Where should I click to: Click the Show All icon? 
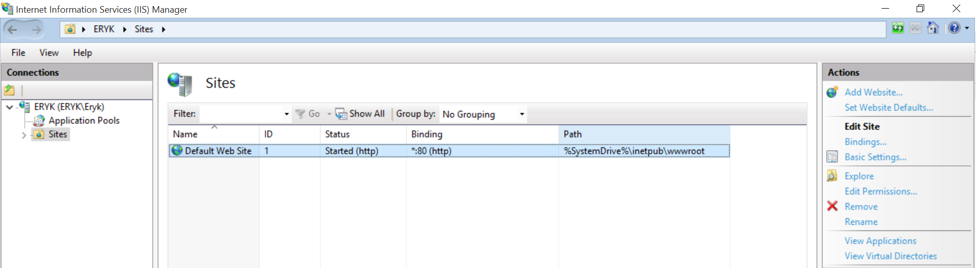pos(341,114)
